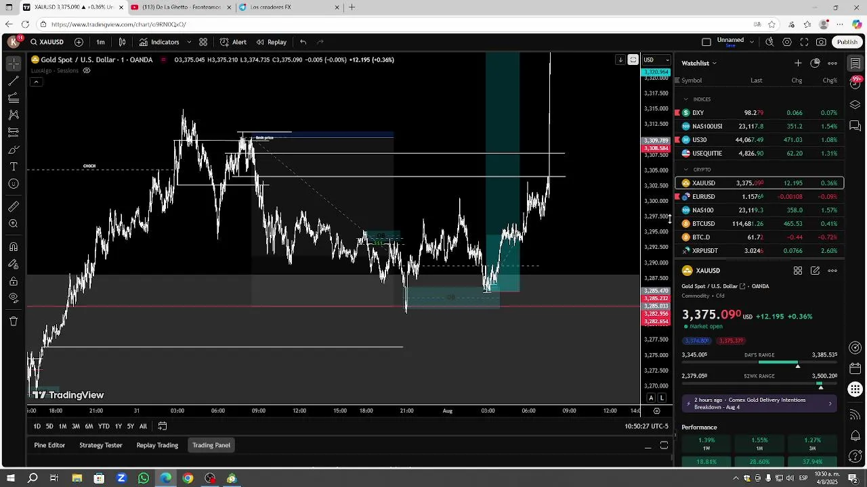867x487 pixels.
Task: Open the forecasting and measurement tools
Action: click(14, 132)
